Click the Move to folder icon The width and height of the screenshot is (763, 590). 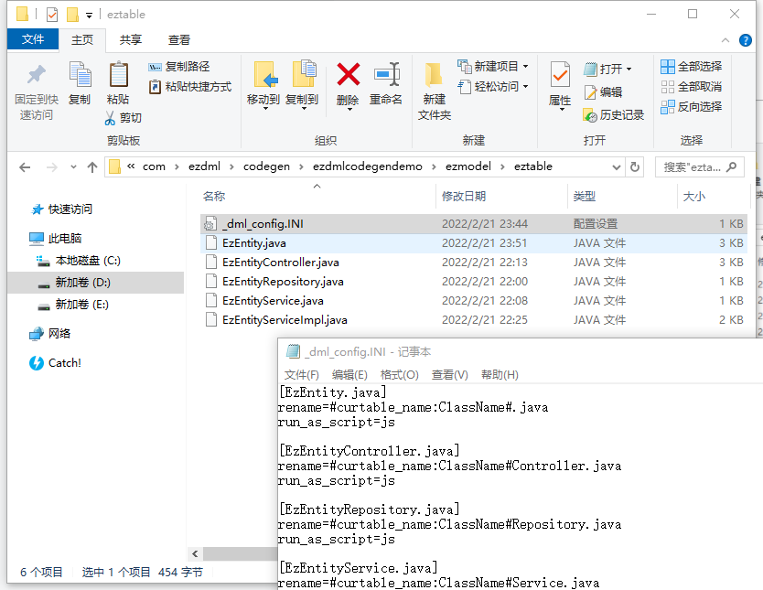[265, 74]
